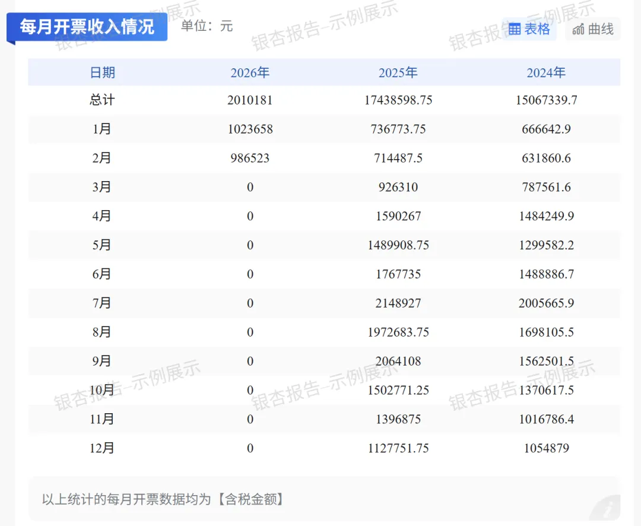Select the cell value 1484249.9

(x=546, y=216)
